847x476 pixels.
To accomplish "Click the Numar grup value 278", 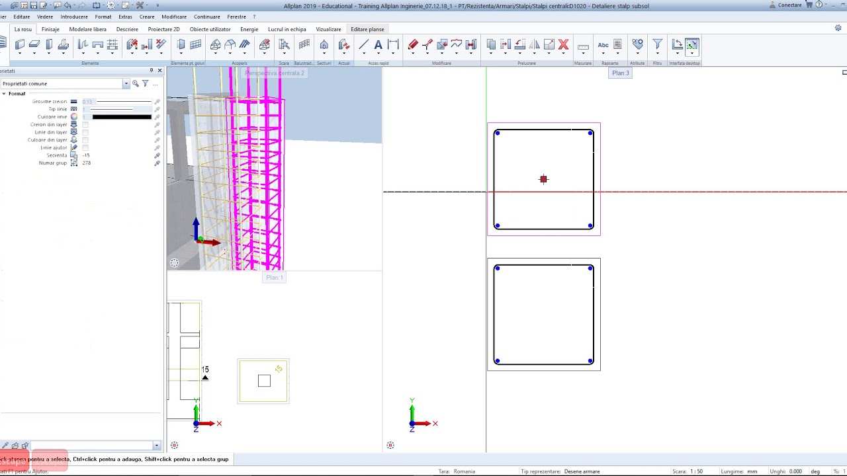I will tap(87, 163).
